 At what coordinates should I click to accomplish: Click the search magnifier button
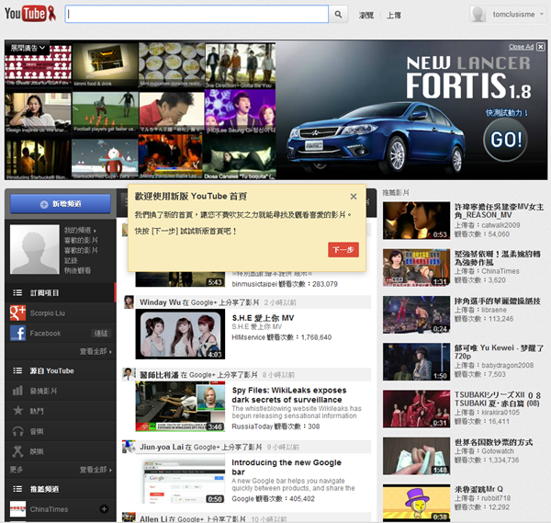pyautogui.click(x=339, y=15)
